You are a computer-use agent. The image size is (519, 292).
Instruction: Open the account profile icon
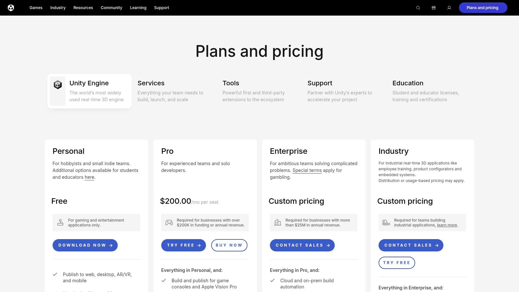(x=449, y=7)
